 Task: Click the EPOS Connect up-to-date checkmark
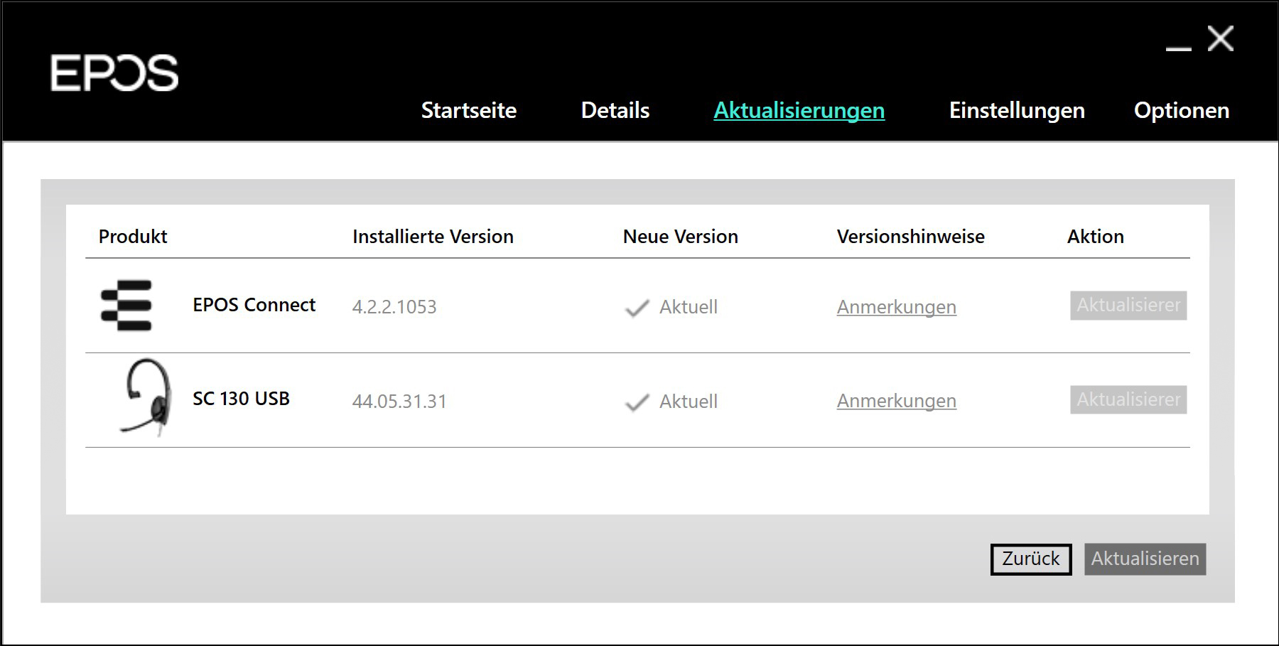point(637,308)
